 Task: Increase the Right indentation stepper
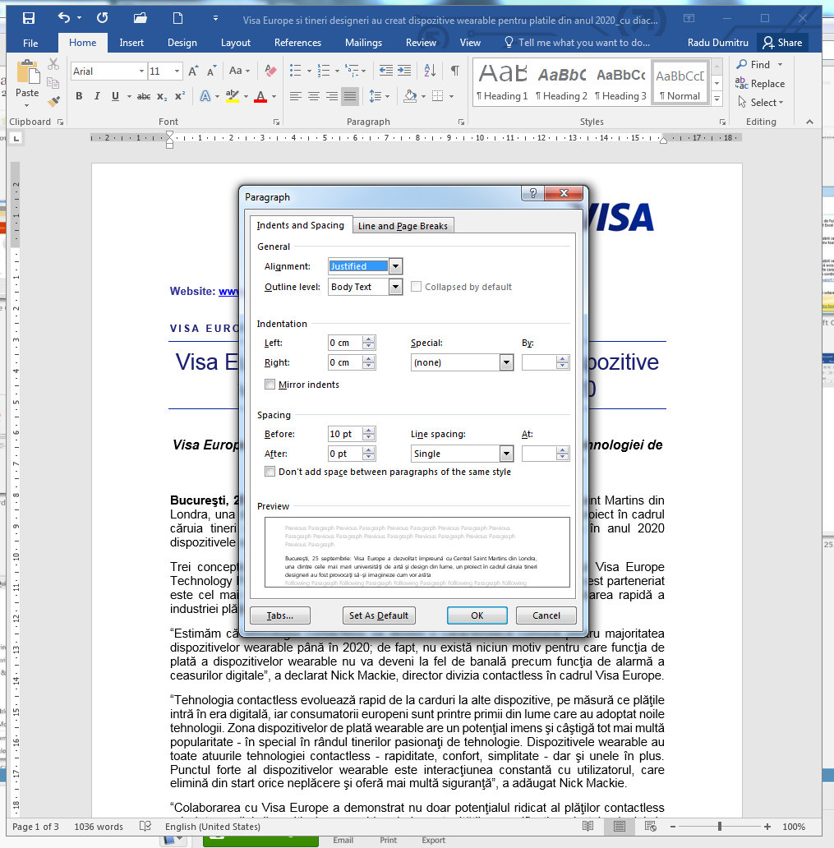(369, 358)
